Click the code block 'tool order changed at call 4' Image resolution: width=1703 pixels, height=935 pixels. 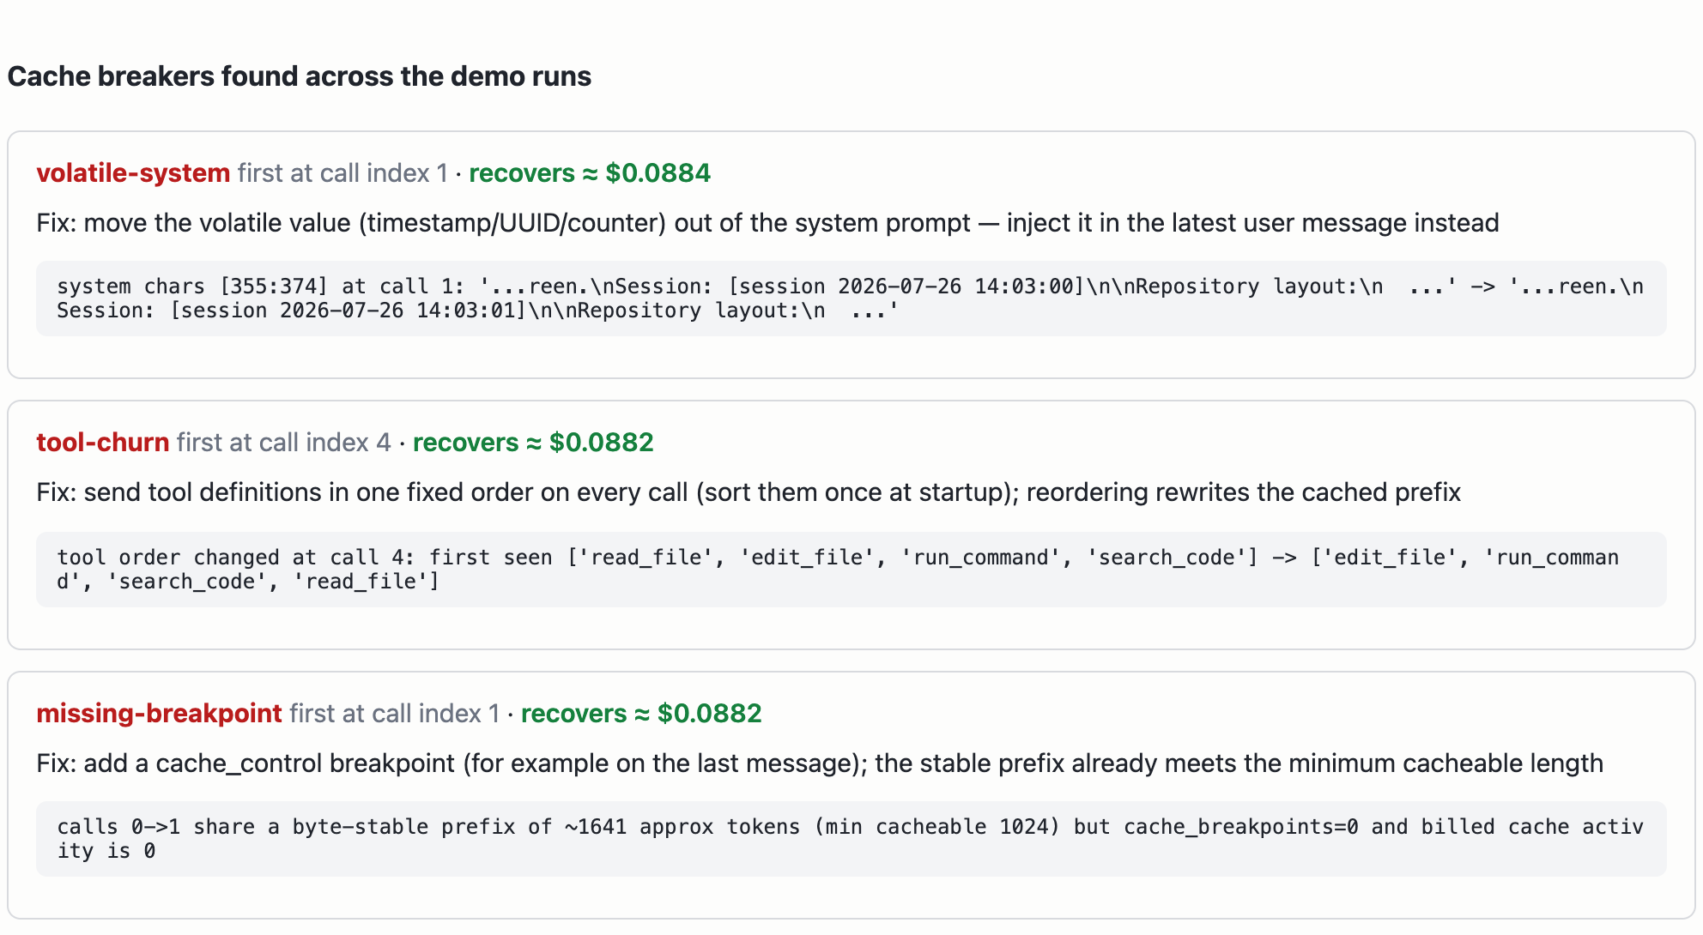tap(851, 570)
